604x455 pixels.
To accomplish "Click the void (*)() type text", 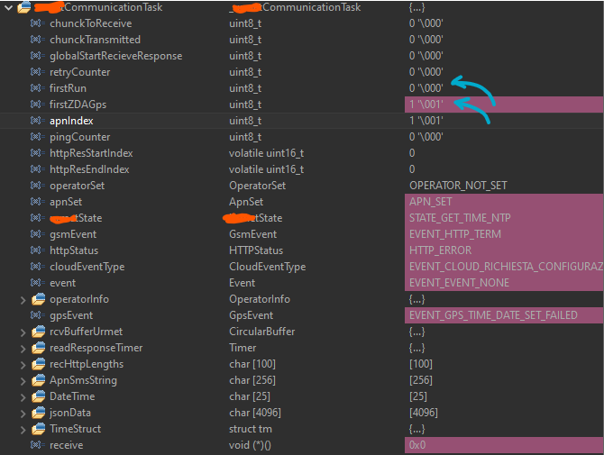I will click(250, 445).
